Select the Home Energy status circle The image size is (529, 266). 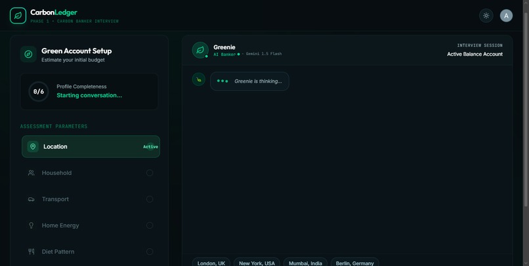coord(150,225)
